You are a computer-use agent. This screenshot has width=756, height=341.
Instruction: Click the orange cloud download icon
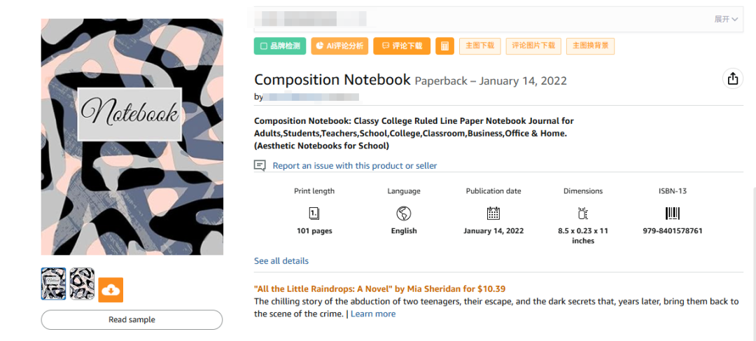[111, 290]
